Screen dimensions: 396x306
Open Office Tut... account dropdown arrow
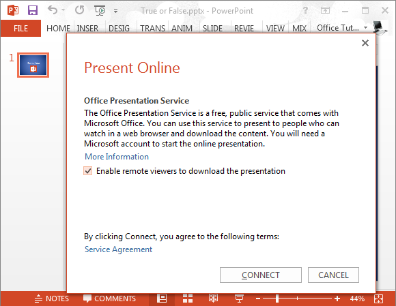pyautogui.click(x=365, y=27)
